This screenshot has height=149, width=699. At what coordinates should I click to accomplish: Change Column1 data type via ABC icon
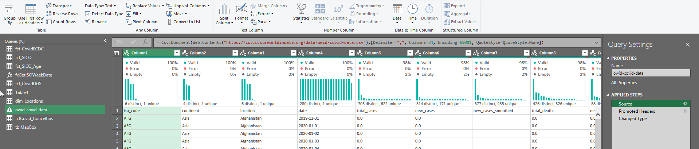(x=127, y=53)
